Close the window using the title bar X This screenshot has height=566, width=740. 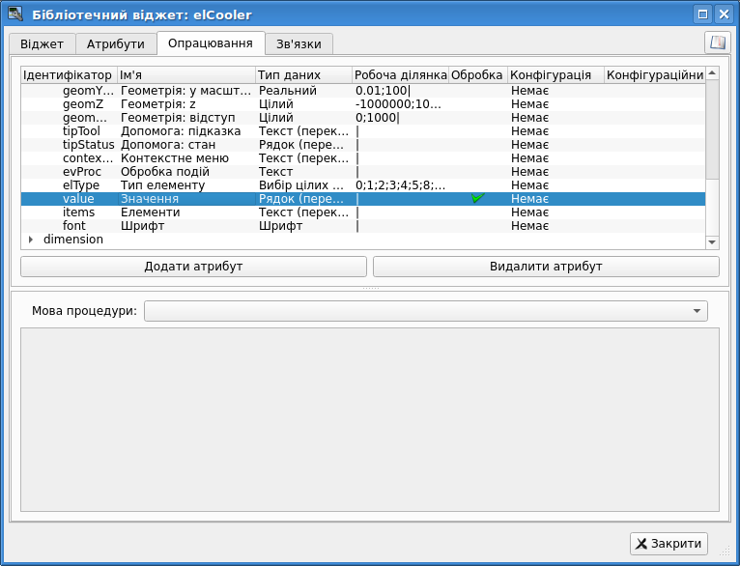(723, 14)
